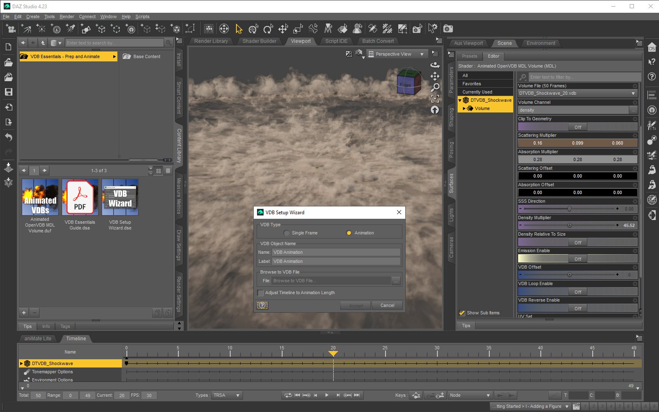Screen dimensions: 659x412
Task: Activate the Scene Navigator orb above the viewport
Action: pos(435,110)
